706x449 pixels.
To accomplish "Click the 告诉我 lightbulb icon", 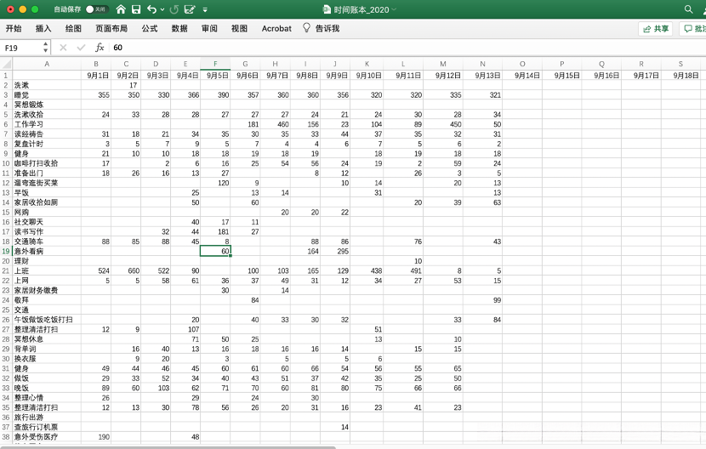I will pyautogui.click(x=306, y=28).
